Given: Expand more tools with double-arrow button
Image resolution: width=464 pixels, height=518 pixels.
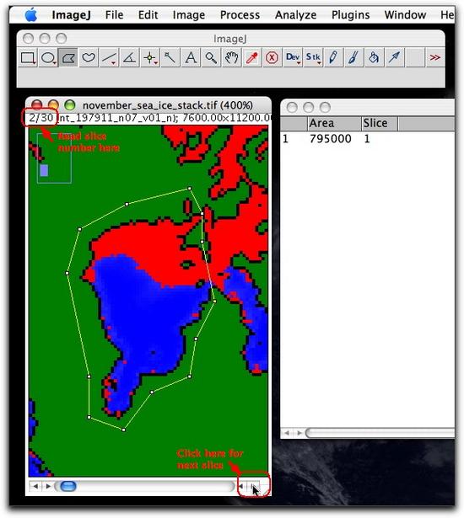Looking at the screenshot, I should coord(434,58).
